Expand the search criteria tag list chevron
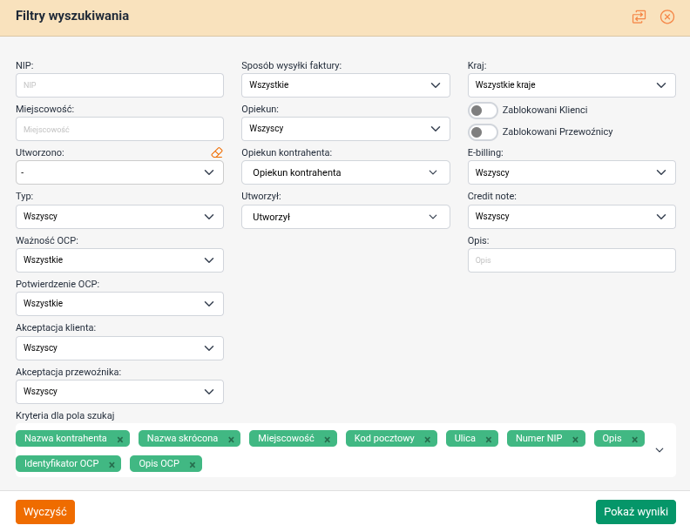 click(x=660, y=450)
